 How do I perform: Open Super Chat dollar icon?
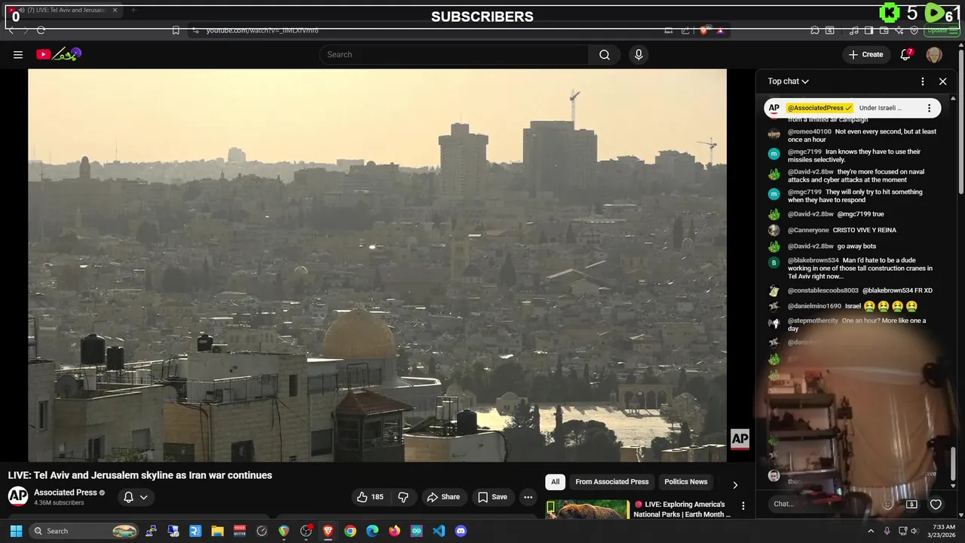point(911,504)
